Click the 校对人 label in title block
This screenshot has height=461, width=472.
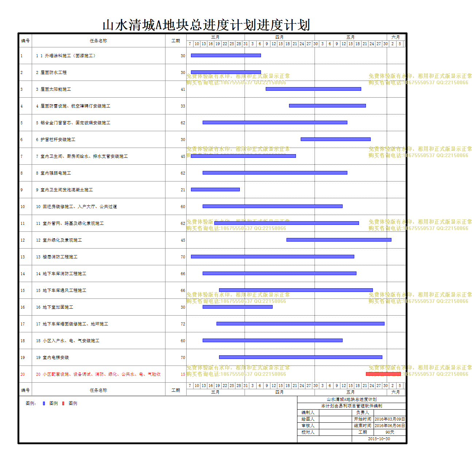point(308,432)
